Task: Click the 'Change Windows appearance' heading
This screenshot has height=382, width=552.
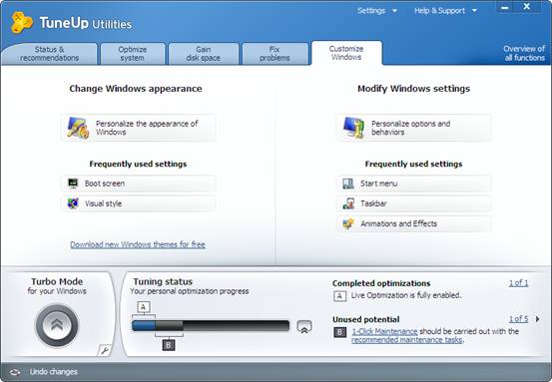Action: click(136, 89)
